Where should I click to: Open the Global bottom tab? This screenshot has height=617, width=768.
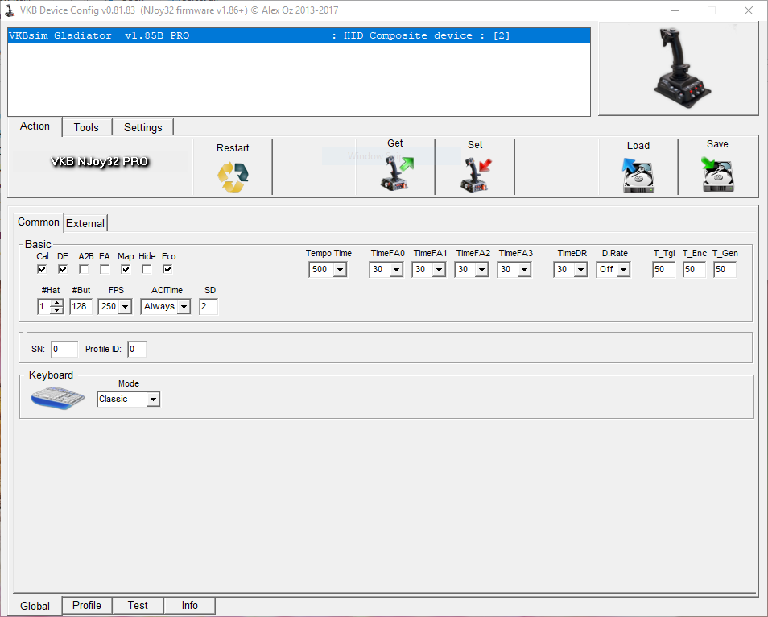tap(35, 607)
